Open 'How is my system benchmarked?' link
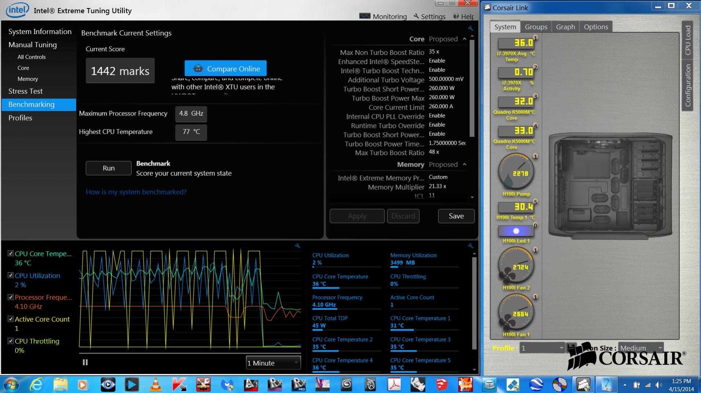Screen dimensions: 701x393 click(136, 192)
